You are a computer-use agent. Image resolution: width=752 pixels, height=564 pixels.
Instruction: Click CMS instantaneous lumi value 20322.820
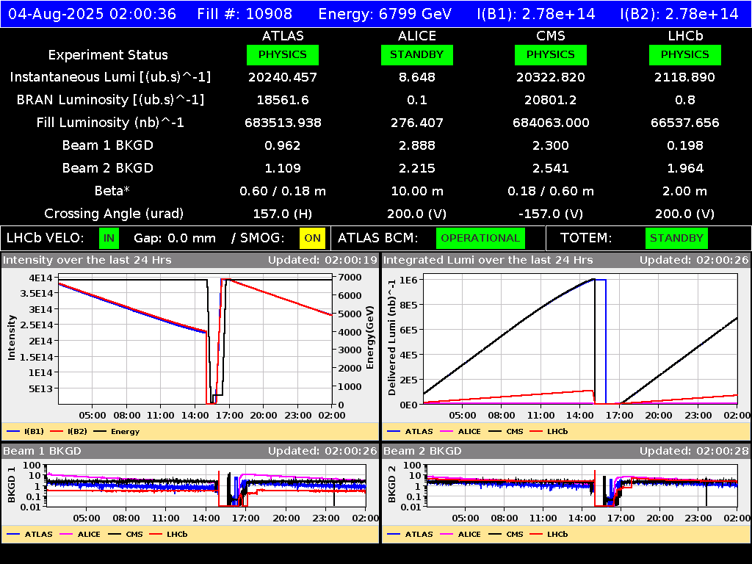551,77
